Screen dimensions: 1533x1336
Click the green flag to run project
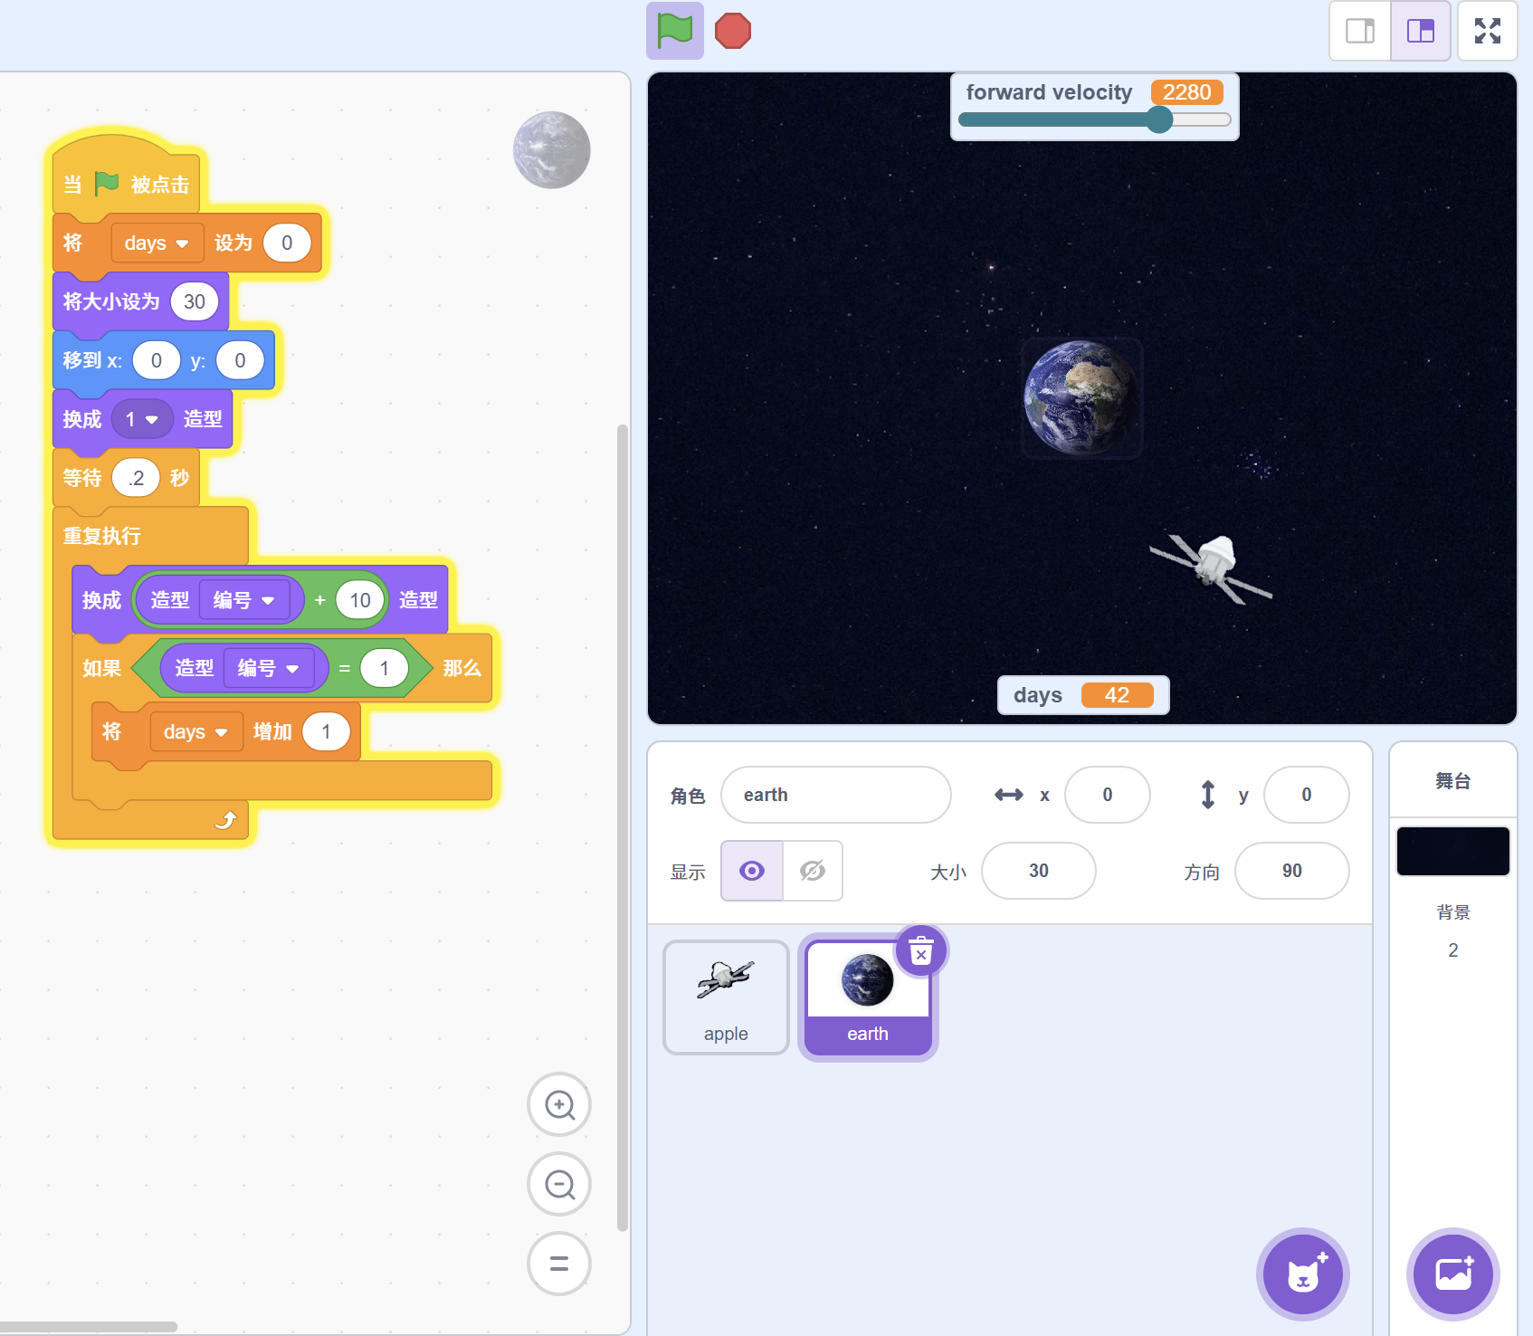point(674,31)
